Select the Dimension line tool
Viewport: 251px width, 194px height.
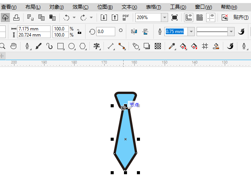[x=111, y=46]
